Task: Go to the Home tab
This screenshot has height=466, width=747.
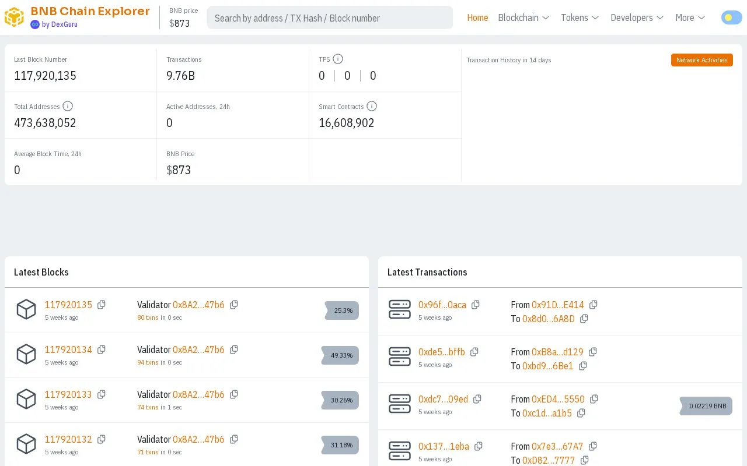Action: tap(477, 17)
